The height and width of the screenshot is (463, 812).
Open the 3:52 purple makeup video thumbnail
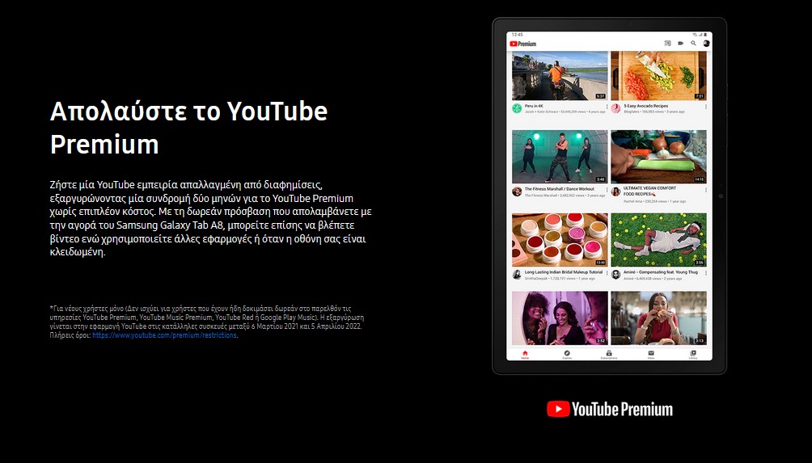pos(560,318)
